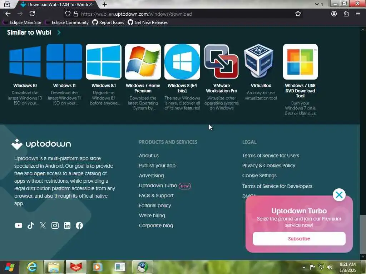Viewport: 366px width, 274px height.
Task: Open the volume speaker tray icon
Action: pos(330,267)
